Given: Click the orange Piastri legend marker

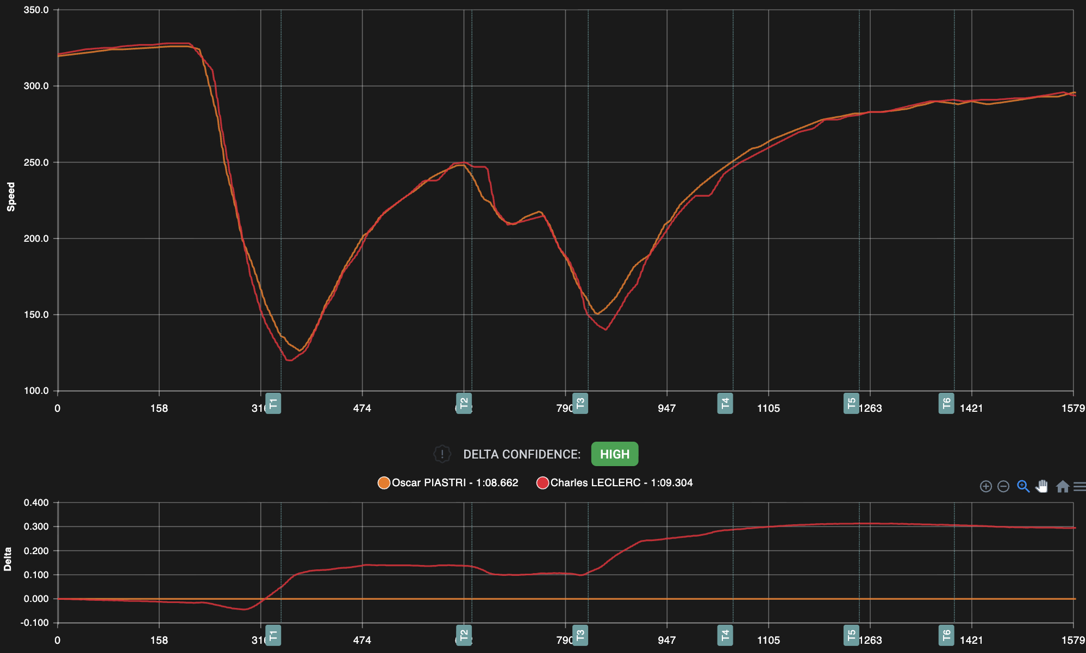Looking at the screenshot, I should (x=384, y=482).
